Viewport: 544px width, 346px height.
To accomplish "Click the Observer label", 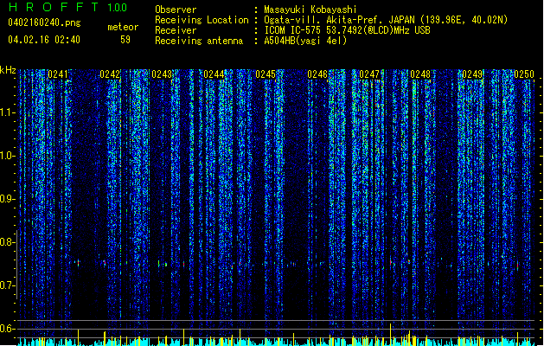I will pyautogui.click(x=176, y=10).
